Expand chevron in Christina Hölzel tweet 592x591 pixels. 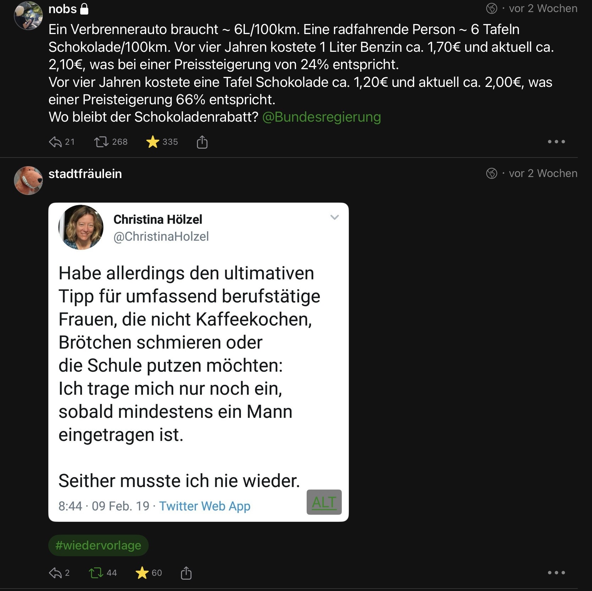(x=334, y=217)
